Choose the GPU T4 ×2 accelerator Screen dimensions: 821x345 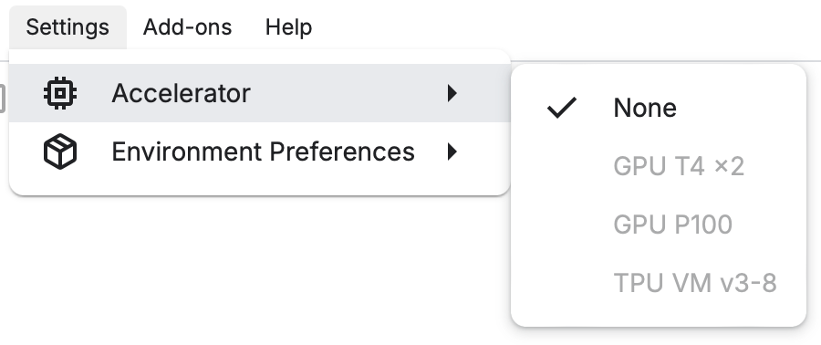pos(659,166)
